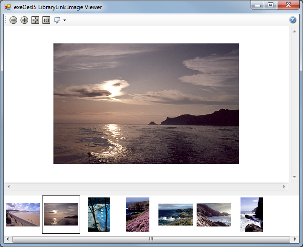Click the zoom in plus icon
303x247 pixels.
[24, 20]
